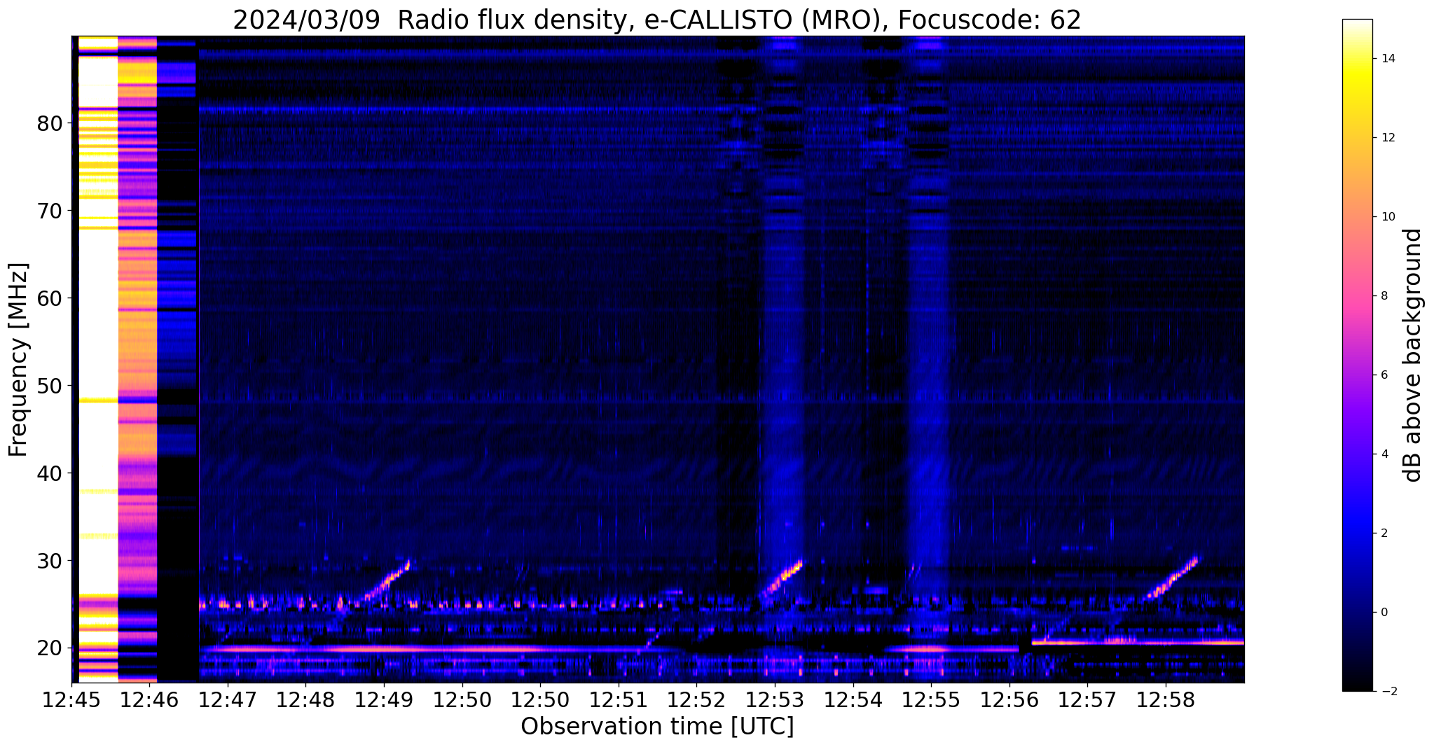The width and height of the screenshot is (1434, 747).
Task: Click the bright drifting burst near 12:53
Action: click(781, 578)
